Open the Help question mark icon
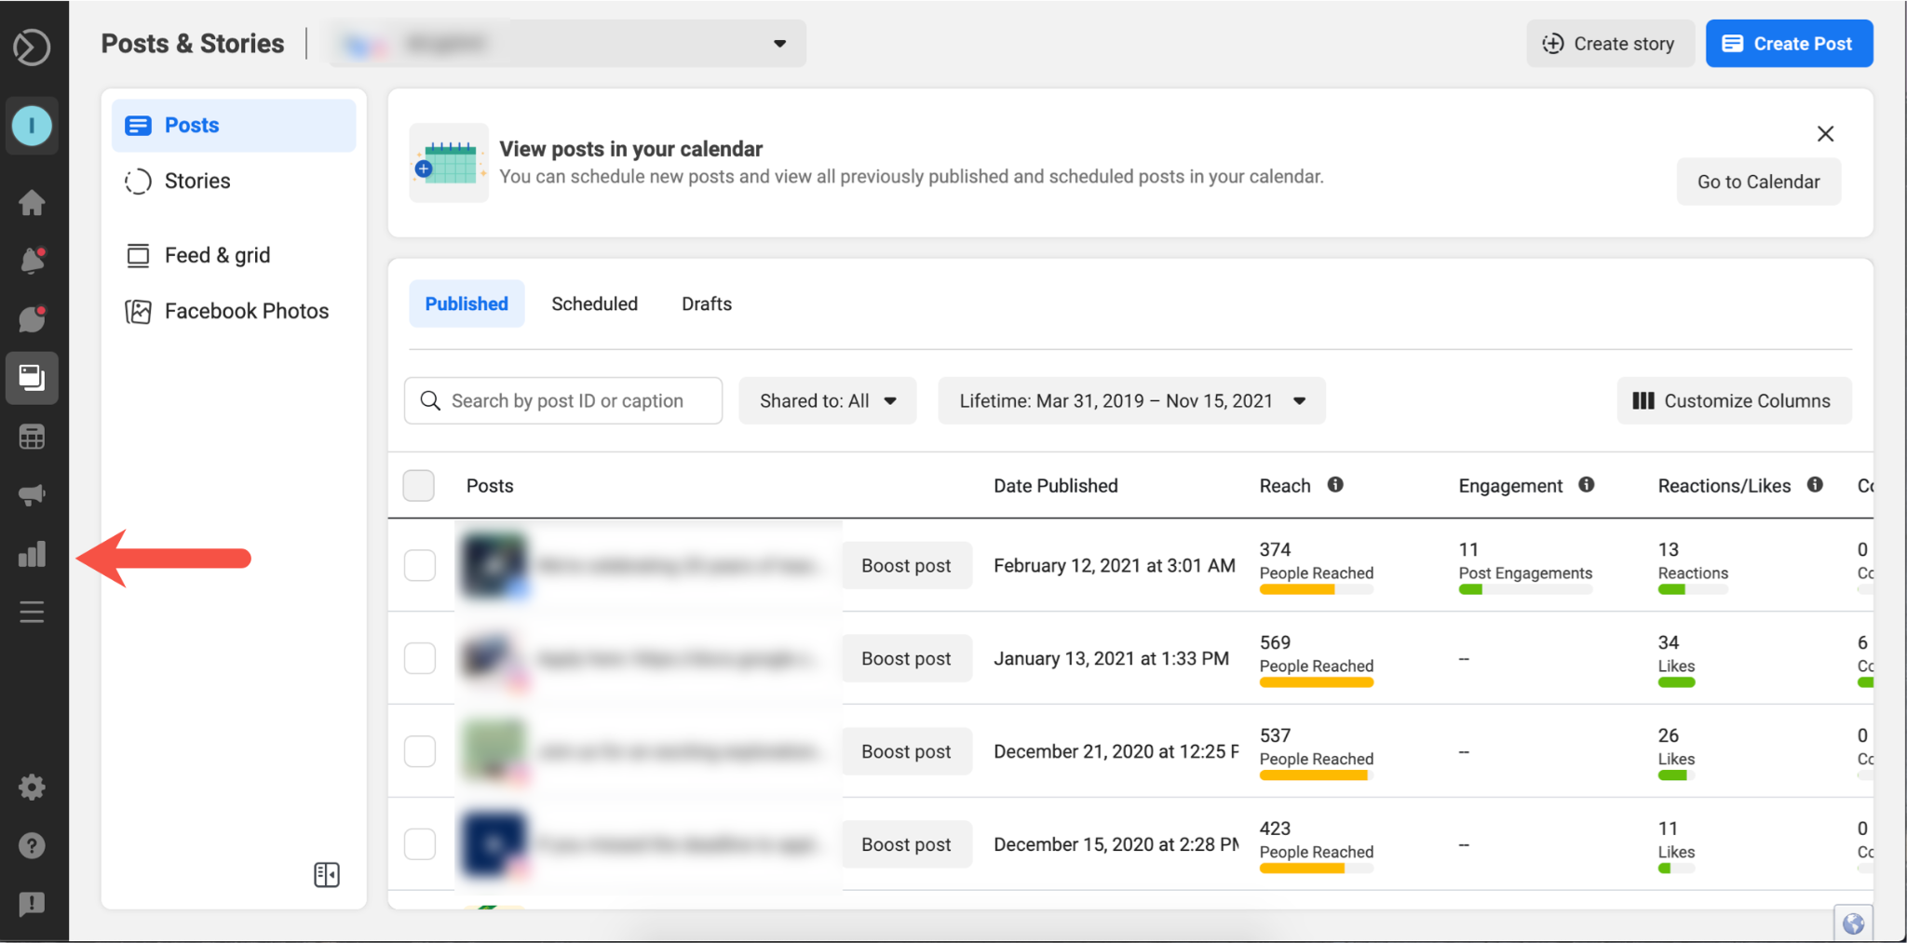Viewport: 1907px width, 943px height. 32,845
